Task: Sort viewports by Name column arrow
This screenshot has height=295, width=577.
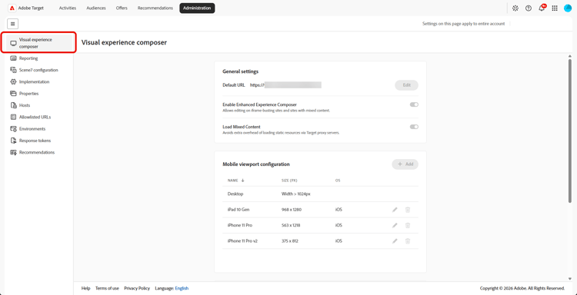Action: point(242,181)
